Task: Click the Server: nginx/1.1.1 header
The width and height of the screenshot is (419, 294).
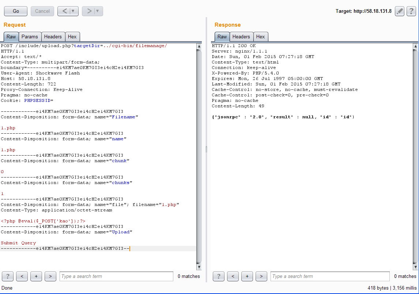Action: (239, 51)
